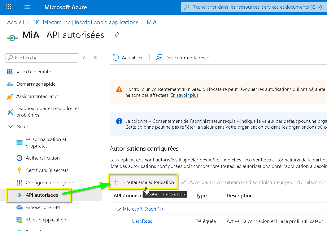
Task: Follow the En savoir plus link
Action: pyautogui.click(x=185, y=95)
